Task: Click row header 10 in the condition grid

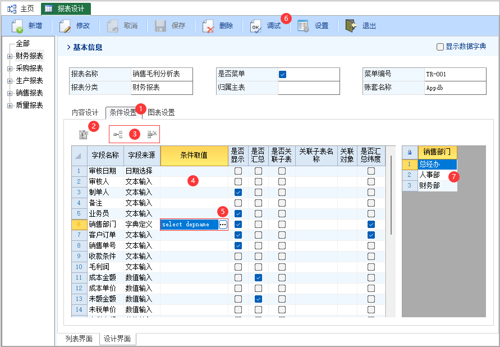Action: (79, 267)
